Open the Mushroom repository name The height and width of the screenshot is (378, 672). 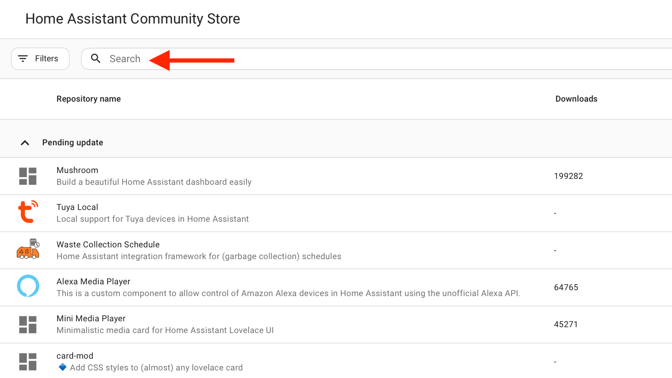click(x=77, y=170)
